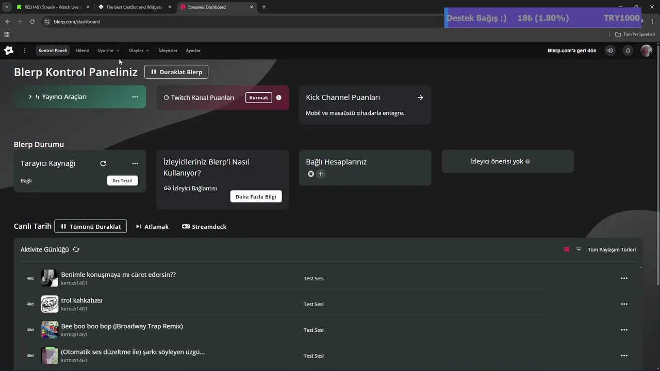
Task: Reload the browser page
Action: (x=32, y=22)
